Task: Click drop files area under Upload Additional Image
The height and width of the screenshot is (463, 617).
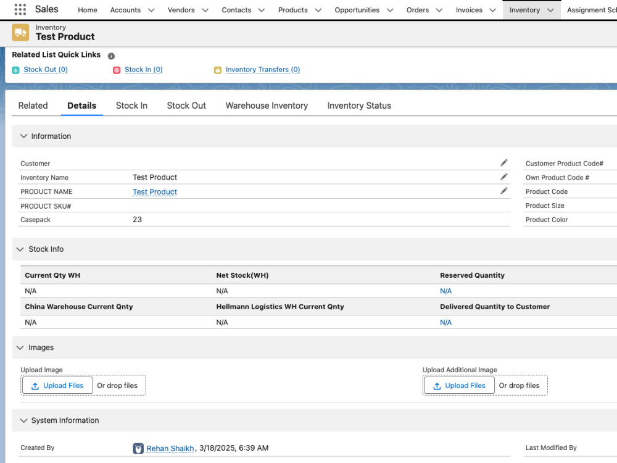Action: (519, 385)
